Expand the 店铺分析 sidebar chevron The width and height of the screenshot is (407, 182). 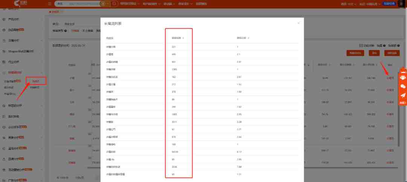coord(42,41)
